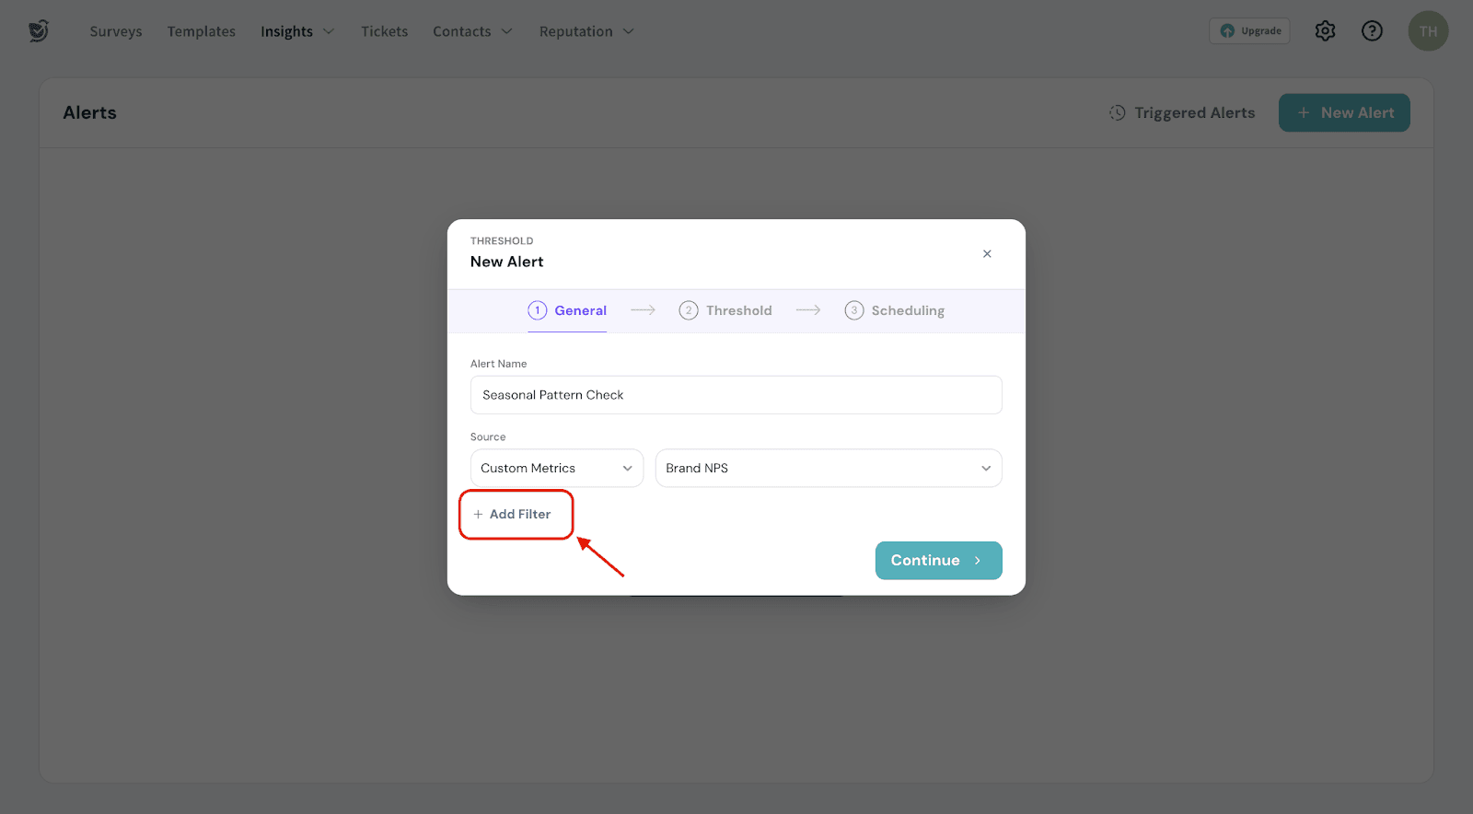Click the step 3 circle for Scheduling
Viewport: 1473px width, 814px height.
click(x=854, y=310)
